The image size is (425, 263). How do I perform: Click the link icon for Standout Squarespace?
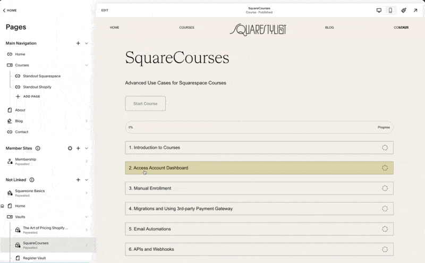(x=18, y=76)
